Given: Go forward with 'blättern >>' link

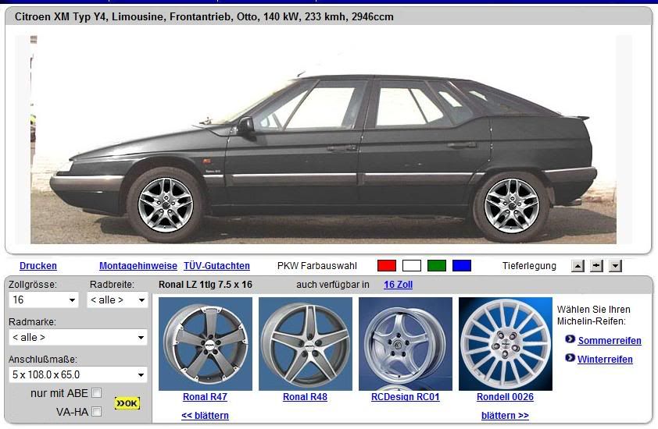Looking at the screenshot, I should point(505,416).
